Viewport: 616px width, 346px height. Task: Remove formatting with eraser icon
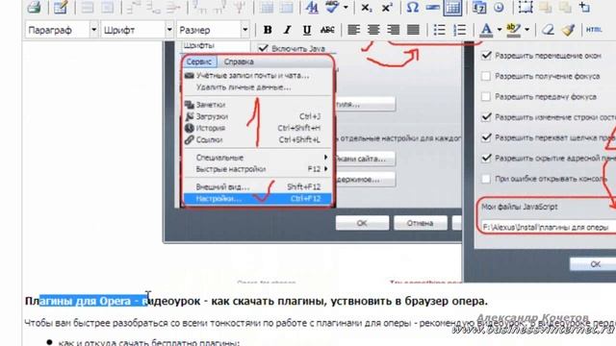point(548,30)
